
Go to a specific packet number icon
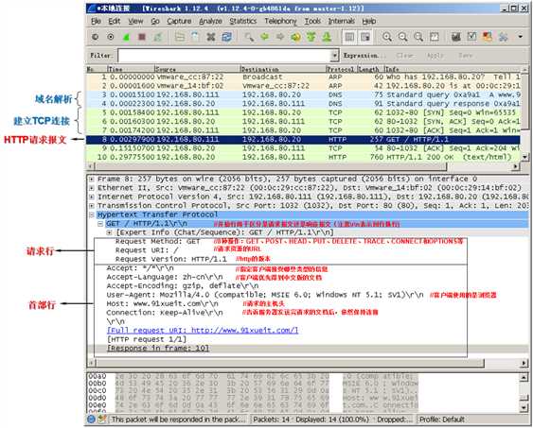tap(295, 37)
